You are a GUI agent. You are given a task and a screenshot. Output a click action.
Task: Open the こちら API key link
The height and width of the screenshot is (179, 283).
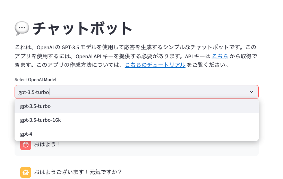pyautogui.click(x=220, y=56)
